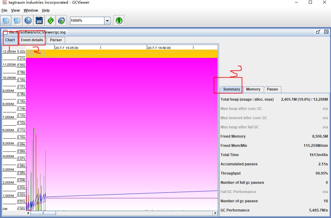
Task: Click the 'GC Performance' label
Action: point(235,210)
